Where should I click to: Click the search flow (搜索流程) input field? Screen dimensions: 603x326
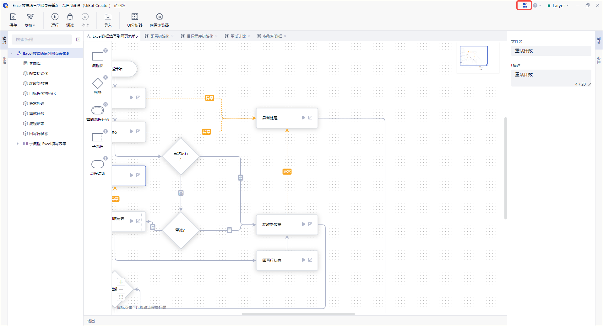42,39
